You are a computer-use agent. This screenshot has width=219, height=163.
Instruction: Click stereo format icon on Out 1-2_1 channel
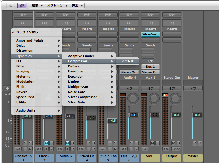[124, 149]
